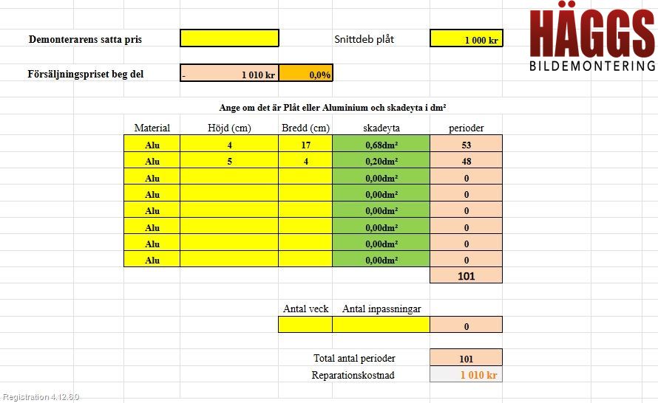Select the perioder cell showing 48
Image resolution: width=658 pixels, height=403 pixels.
click(x=467, y=160)
